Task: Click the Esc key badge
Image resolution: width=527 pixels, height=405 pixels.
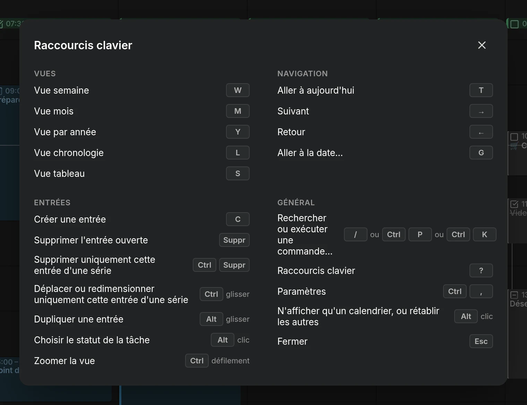Action: [481, 341]
